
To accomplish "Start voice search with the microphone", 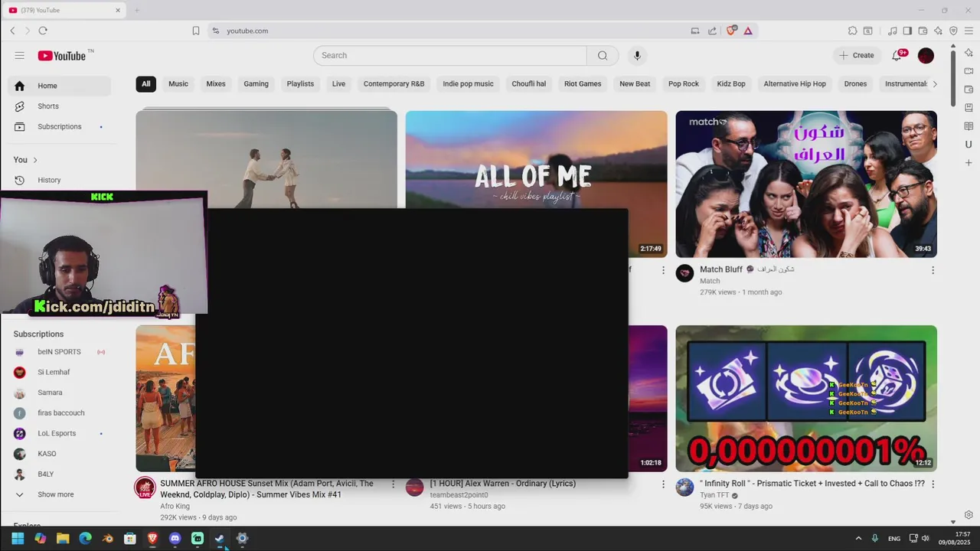I will pyautogui.click(x=637, y=55).
